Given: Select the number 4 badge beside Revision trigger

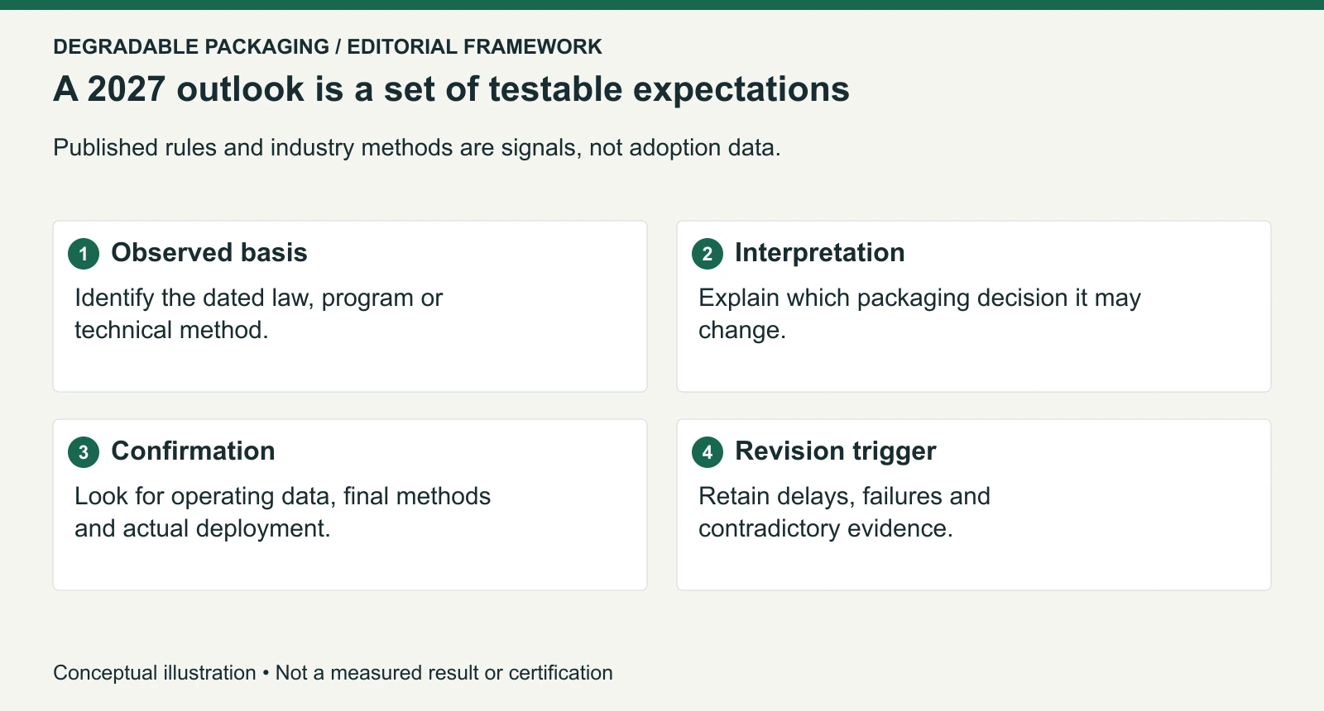Looking at the screenshot, I should coord(708,452).
